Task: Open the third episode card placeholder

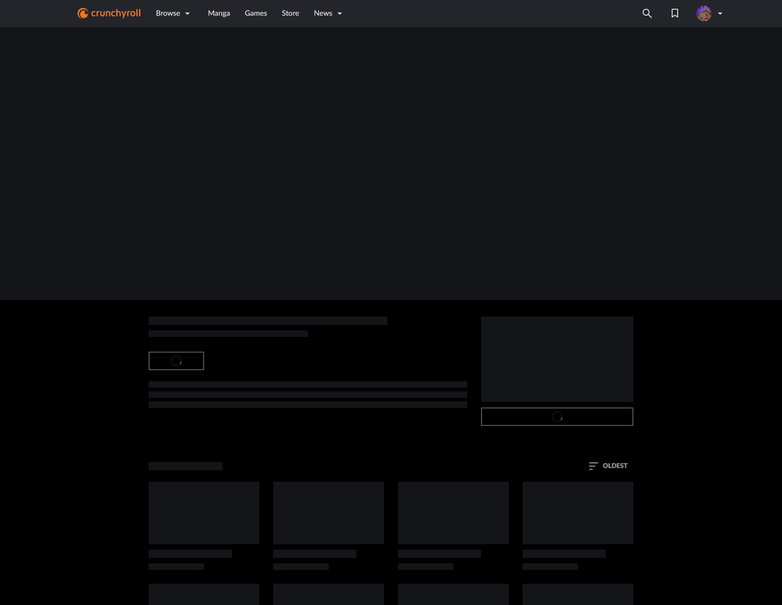Action: tap(453, 513)
